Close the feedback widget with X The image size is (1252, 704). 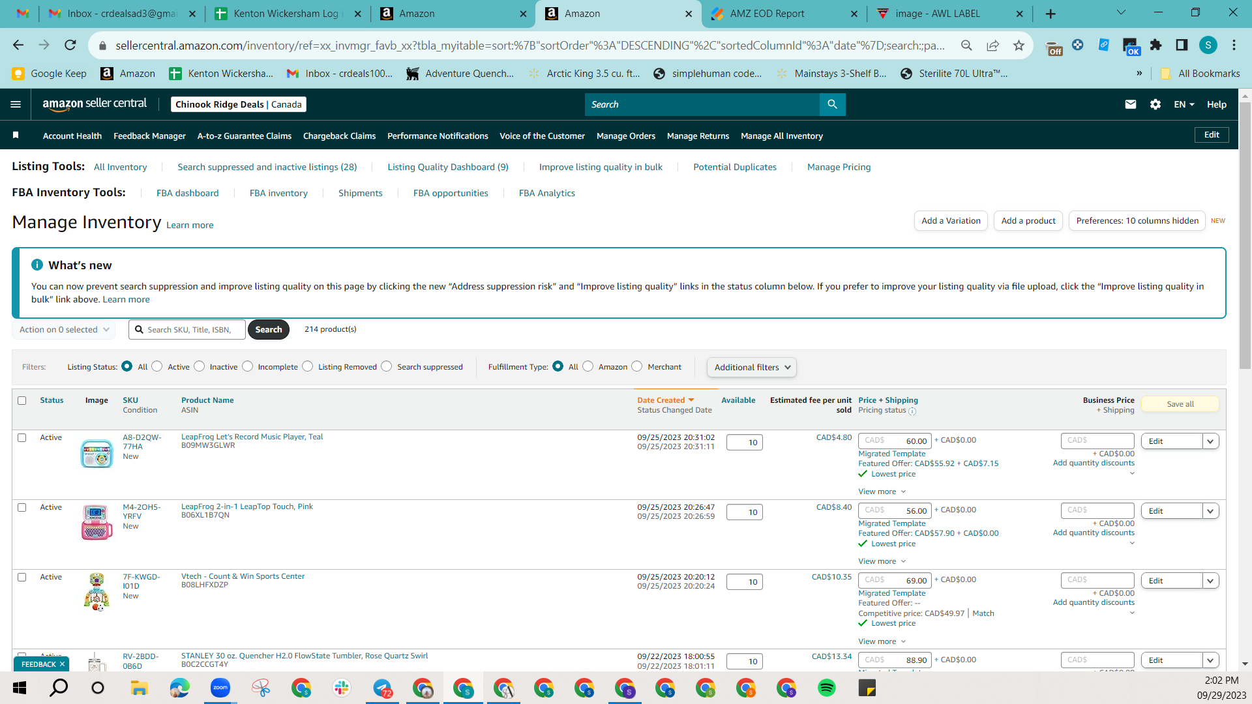[x=62, y=664]
